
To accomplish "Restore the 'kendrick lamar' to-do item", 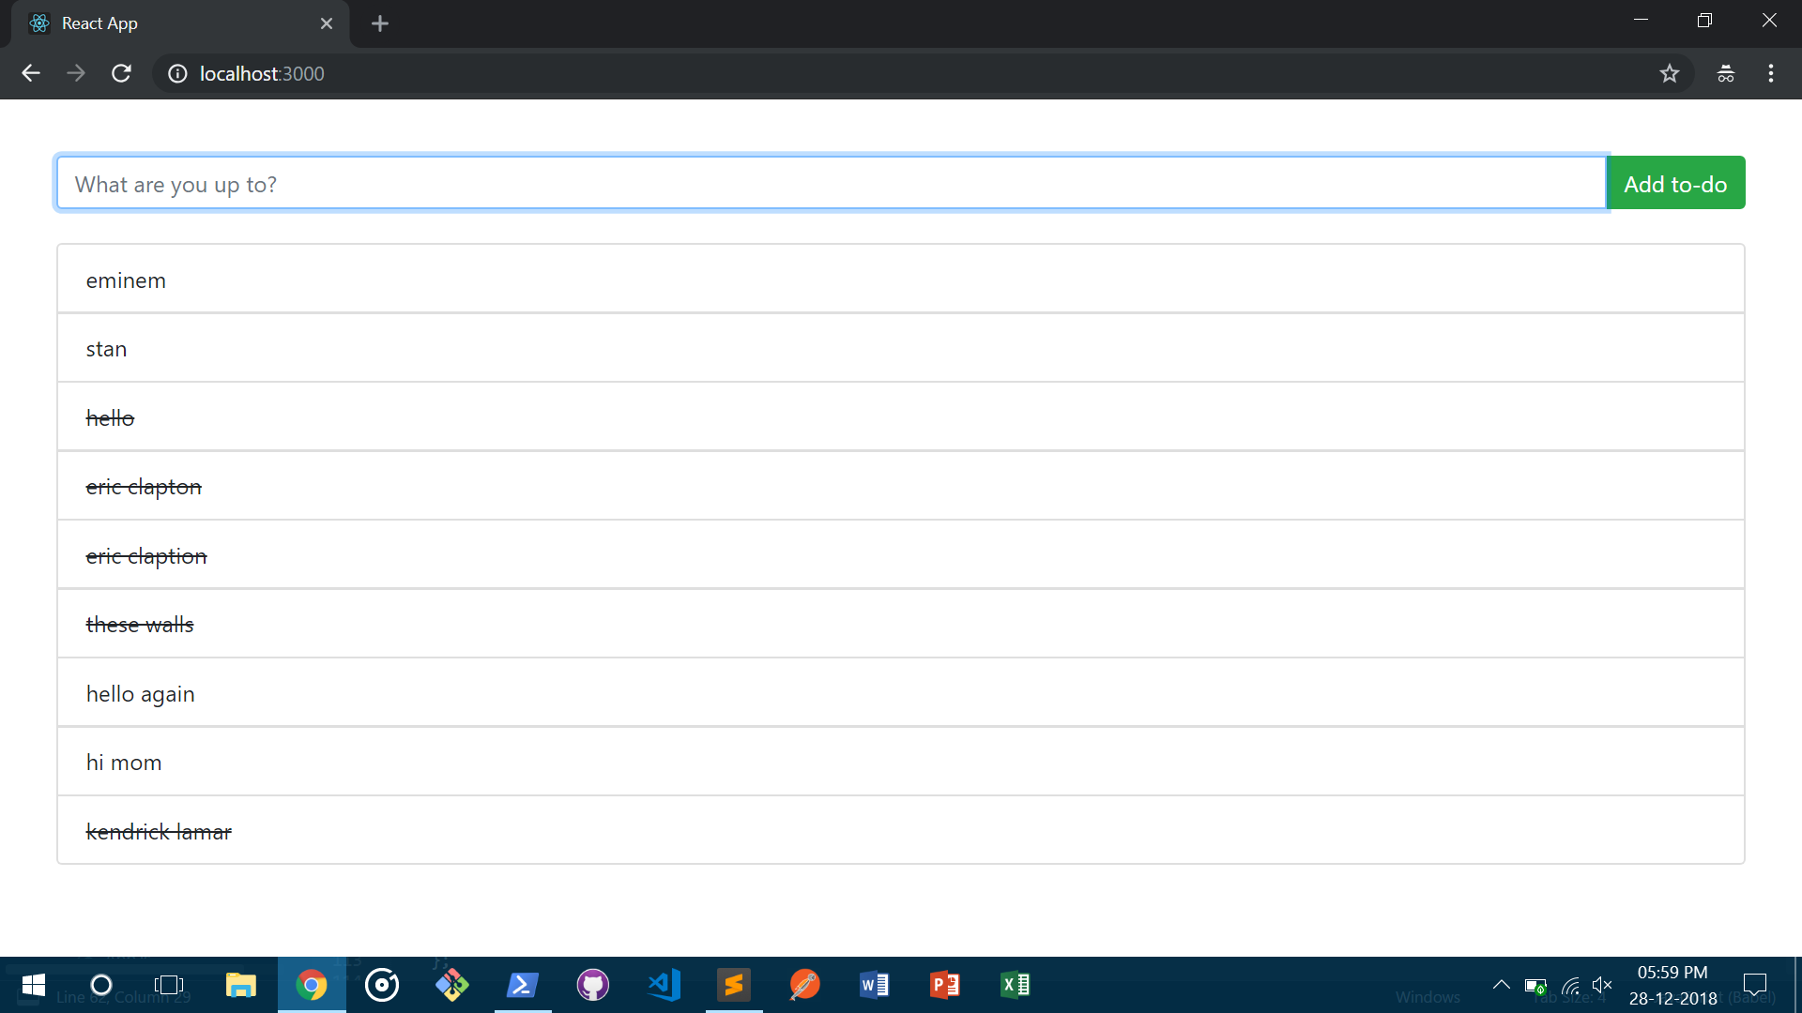I will click(x=159, y=832).
